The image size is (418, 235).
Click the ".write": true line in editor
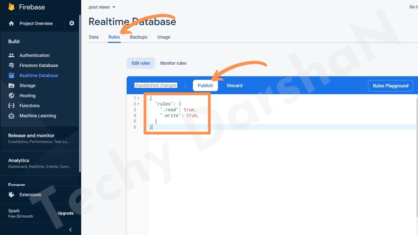pyautogui.click(x=179, y=116)
